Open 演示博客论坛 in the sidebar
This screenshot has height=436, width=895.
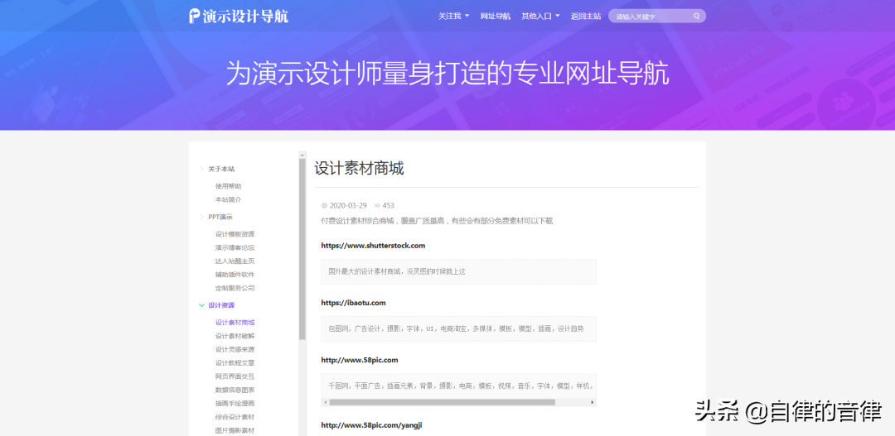[235, 247]
